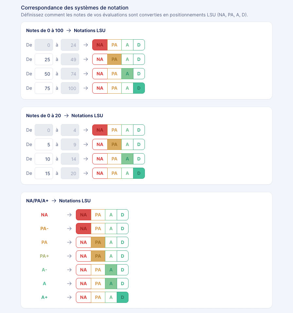Choose D for the 50 to 74 range
This screenshot has height=313, width=293.
139,74
